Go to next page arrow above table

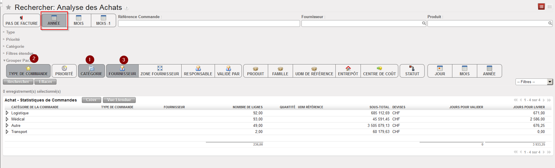click(544, 100)
